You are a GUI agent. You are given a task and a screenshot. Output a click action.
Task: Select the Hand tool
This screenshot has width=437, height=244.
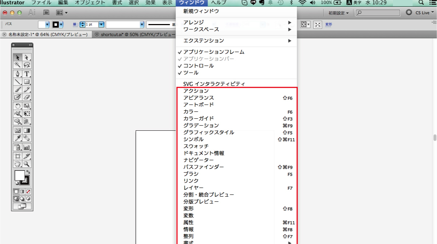pos(17,164)
